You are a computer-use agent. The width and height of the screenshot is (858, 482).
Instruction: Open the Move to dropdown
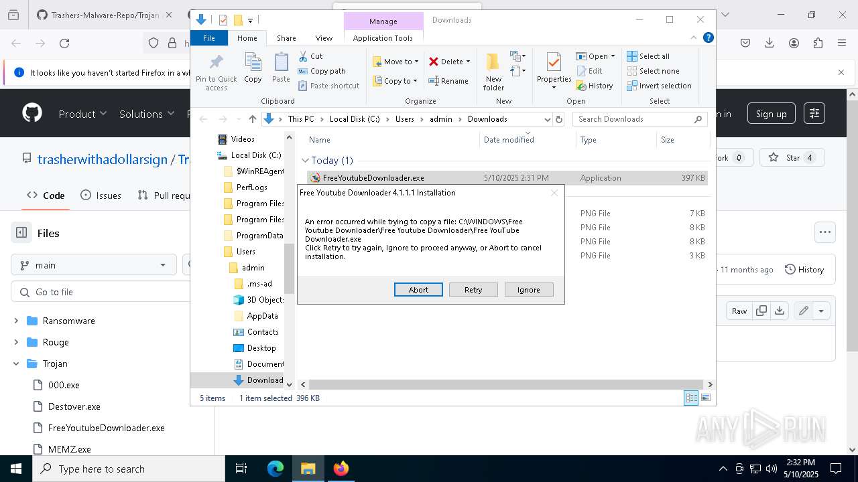pyautogui.click(x=395, y=62)
